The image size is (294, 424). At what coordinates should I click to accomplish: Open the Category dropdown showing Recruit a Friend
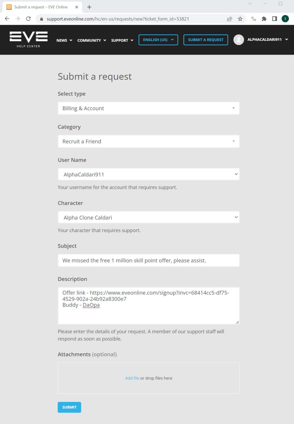[x=148, y=141]
